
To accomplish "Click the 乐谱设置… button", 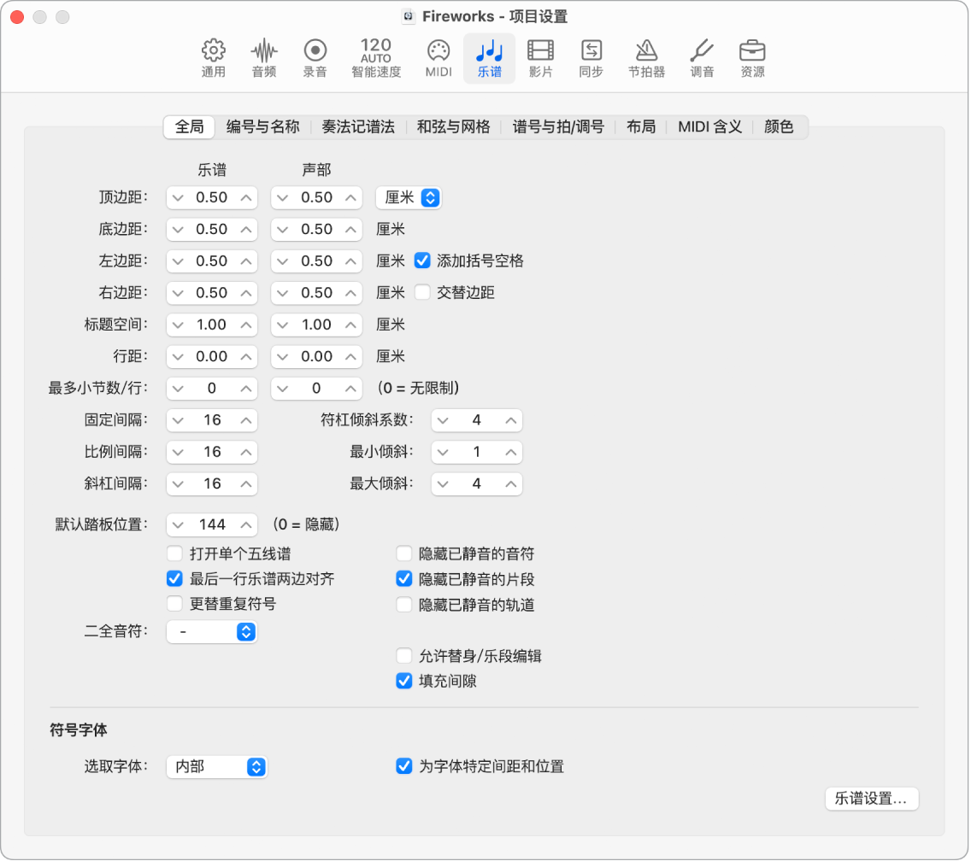I will click(x=871, y=799).
